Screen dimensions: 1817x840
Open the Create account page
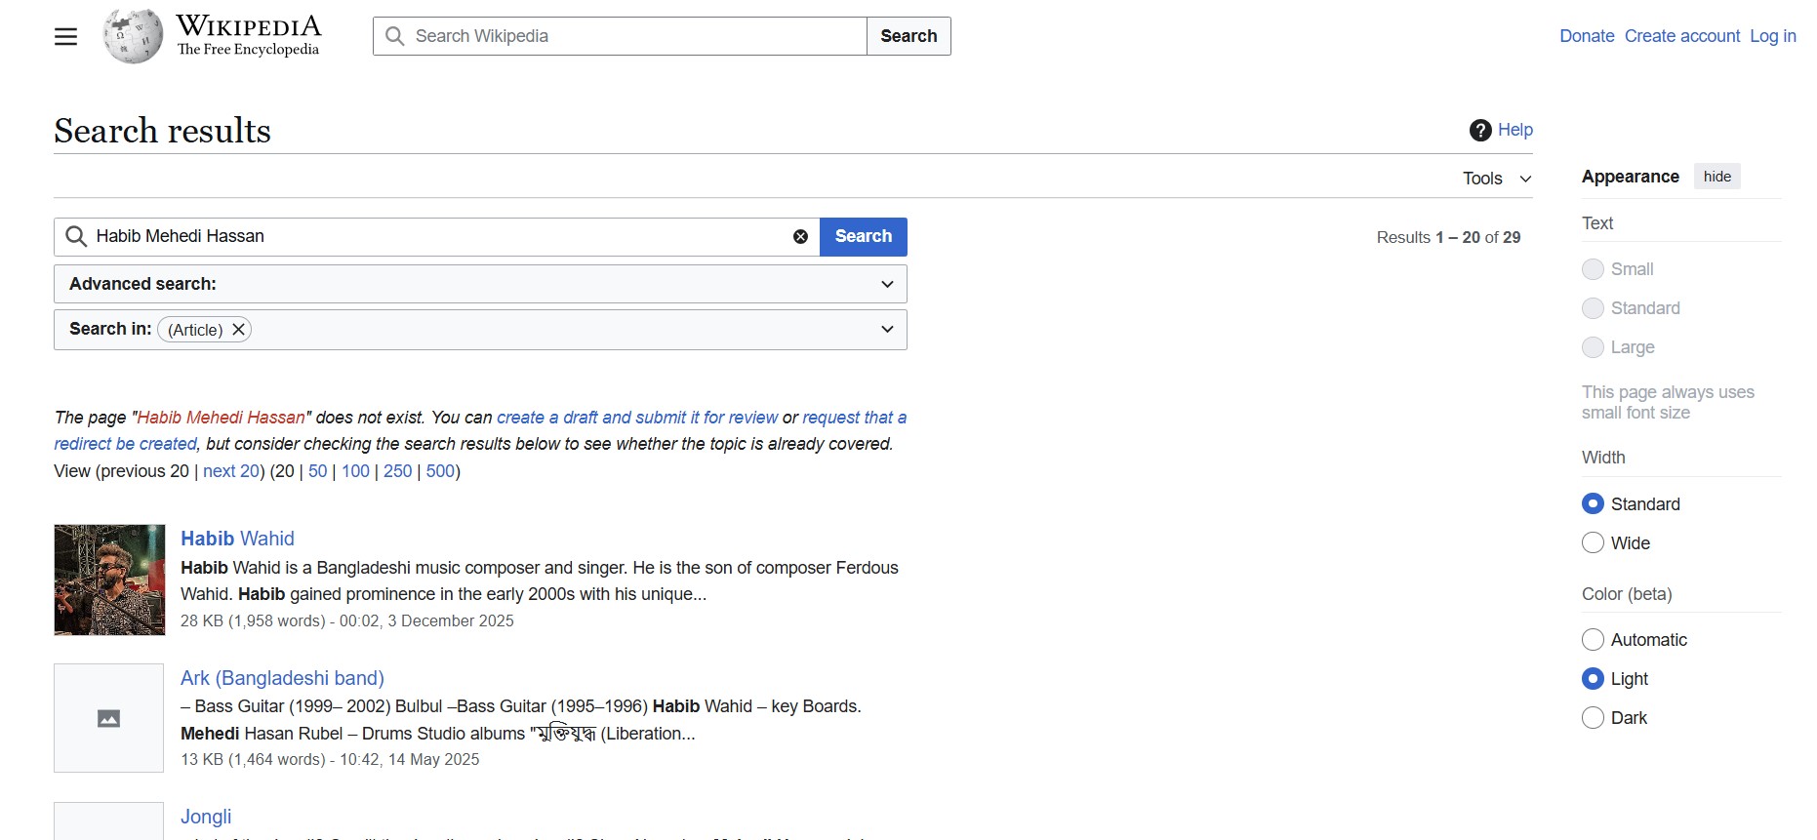point(1681,36)
